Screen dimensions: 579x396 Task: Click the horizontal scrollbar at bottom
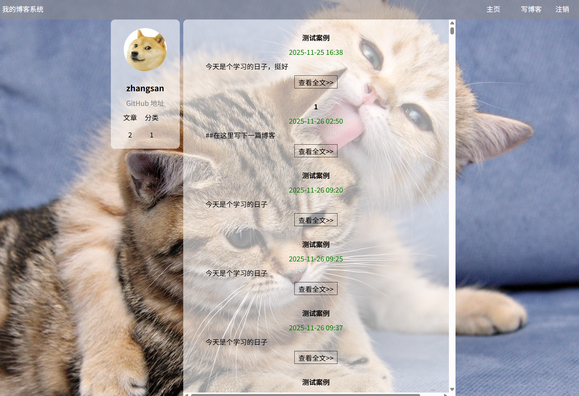click(x=305, y=395)
